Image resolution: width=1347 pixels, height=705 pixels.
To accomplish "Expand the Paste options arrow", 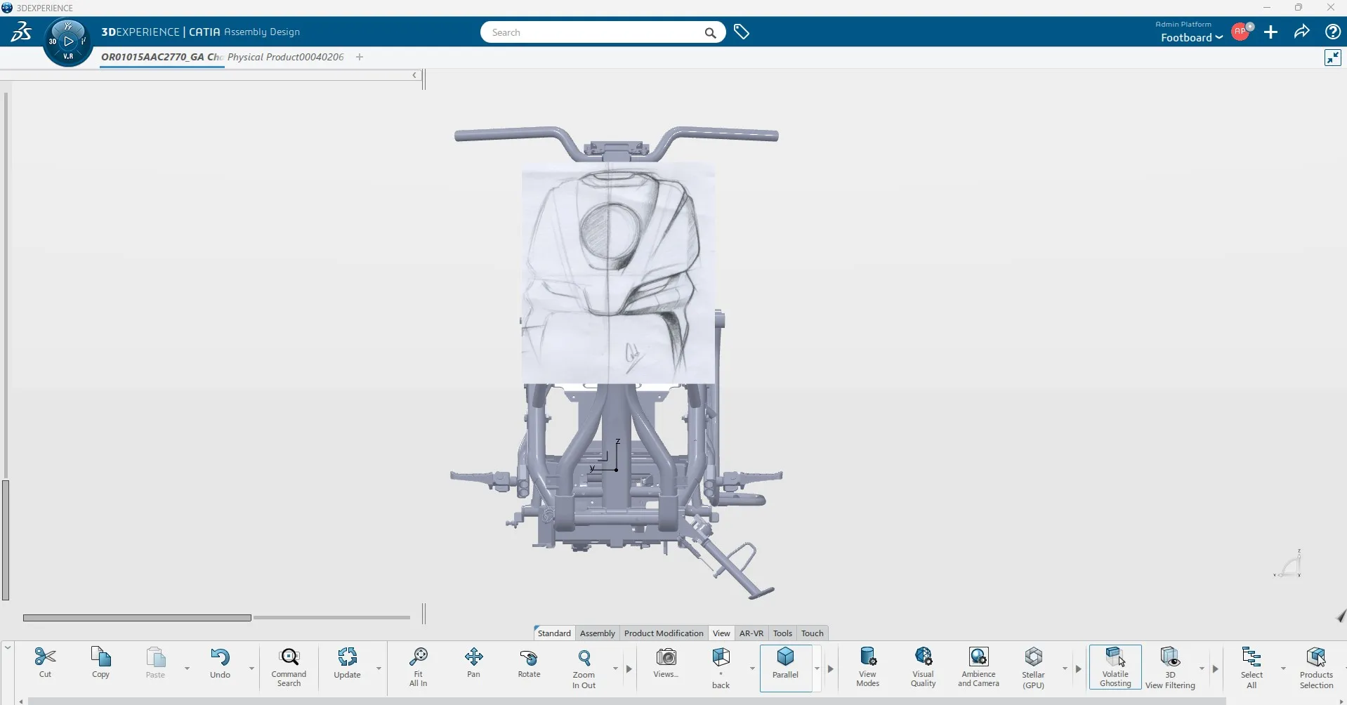I will click(186, 669).
